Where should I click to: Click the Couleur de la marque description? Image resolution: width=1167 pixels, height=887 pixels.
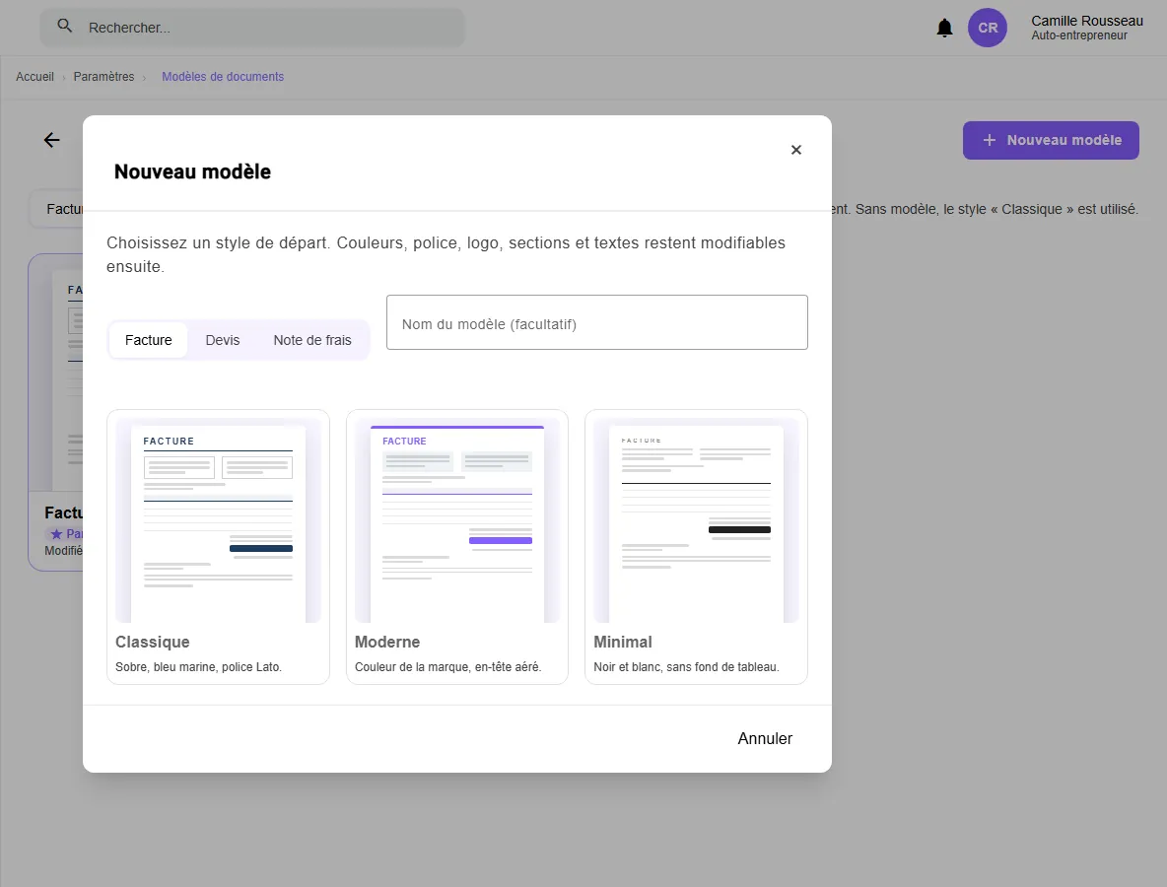[x=448, y=667]
